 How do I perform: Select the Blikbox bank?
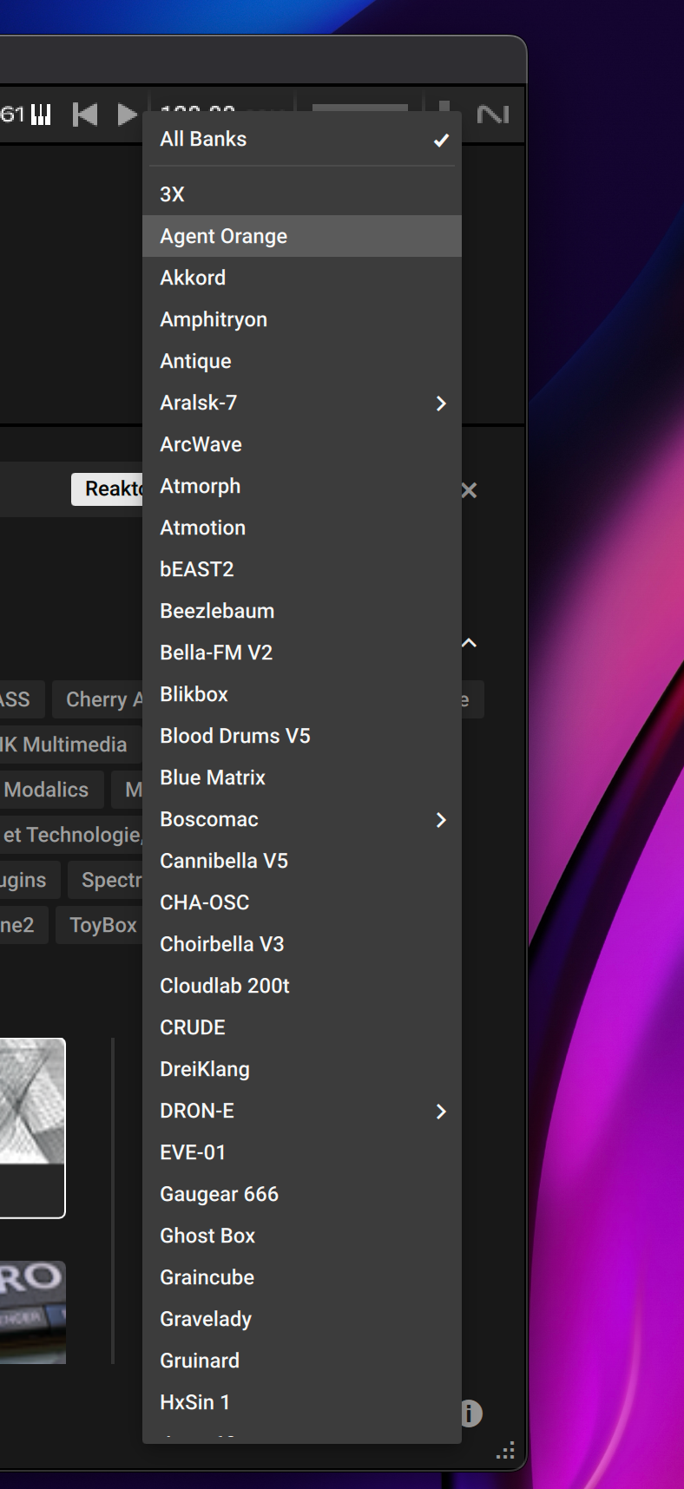pyautogui.click(x=301, y=694)
